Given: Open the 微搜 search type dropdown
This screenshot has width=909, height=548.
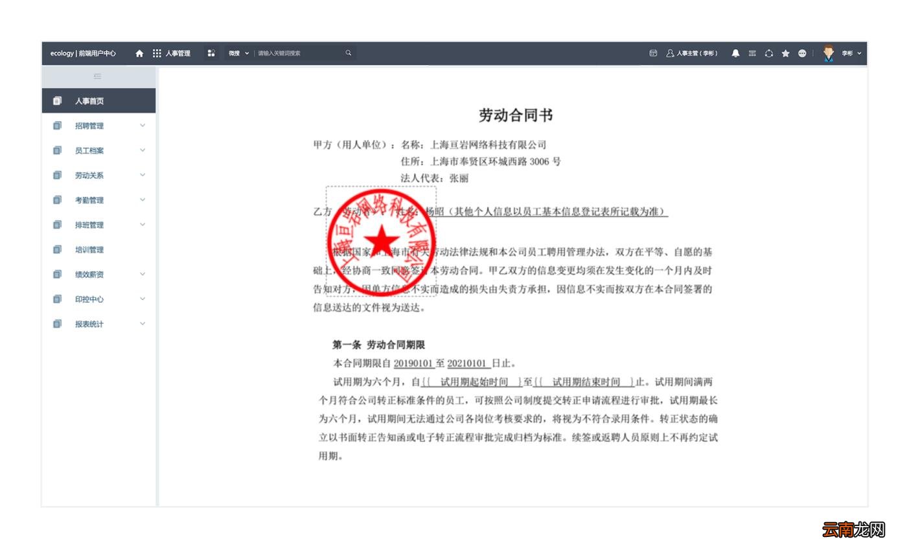Looking at the screenshot, I should pos(238,53).
